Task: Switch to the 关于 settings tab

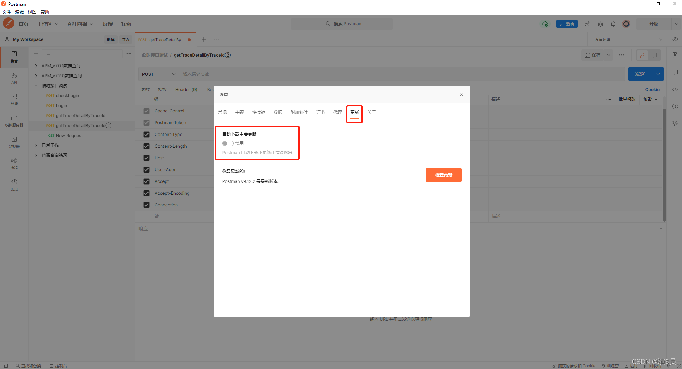Action: click(x=372, y=112)
